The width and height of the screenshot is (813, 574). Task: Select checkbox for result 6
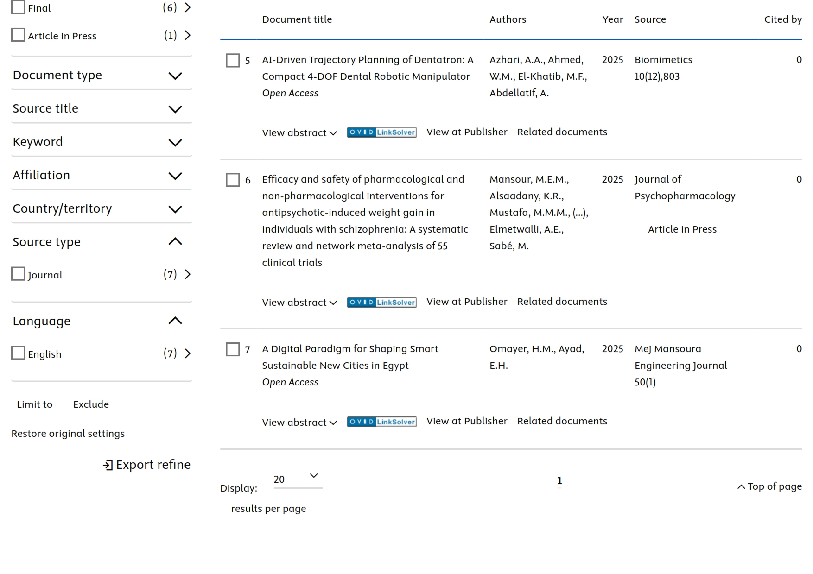tap(233, 180)
